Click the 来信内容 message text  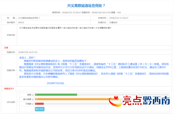pos(65,28)
